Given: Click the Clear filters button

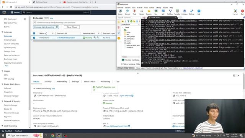Looking at the screenshot, I should pos(72,27).
